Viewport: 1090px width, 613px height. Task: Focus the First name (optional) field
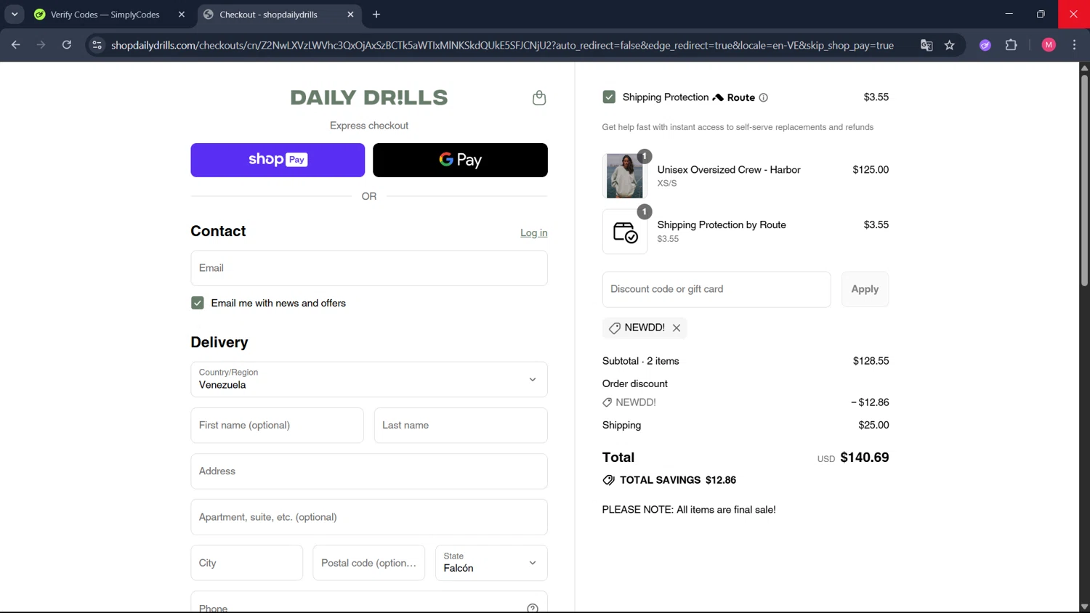[x=277, y=425]
